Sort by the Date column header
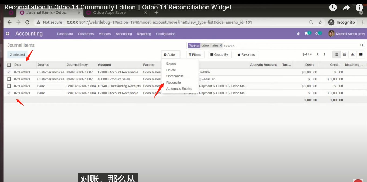 coord(18,65)
